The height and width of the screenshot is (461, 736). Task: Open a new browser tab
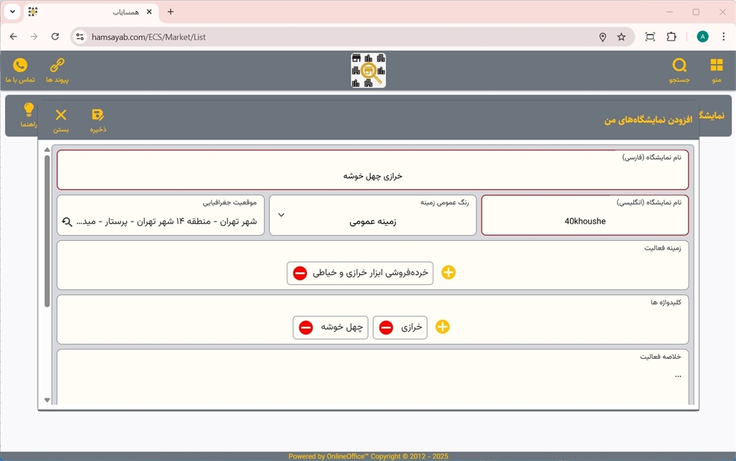point(170,12)
